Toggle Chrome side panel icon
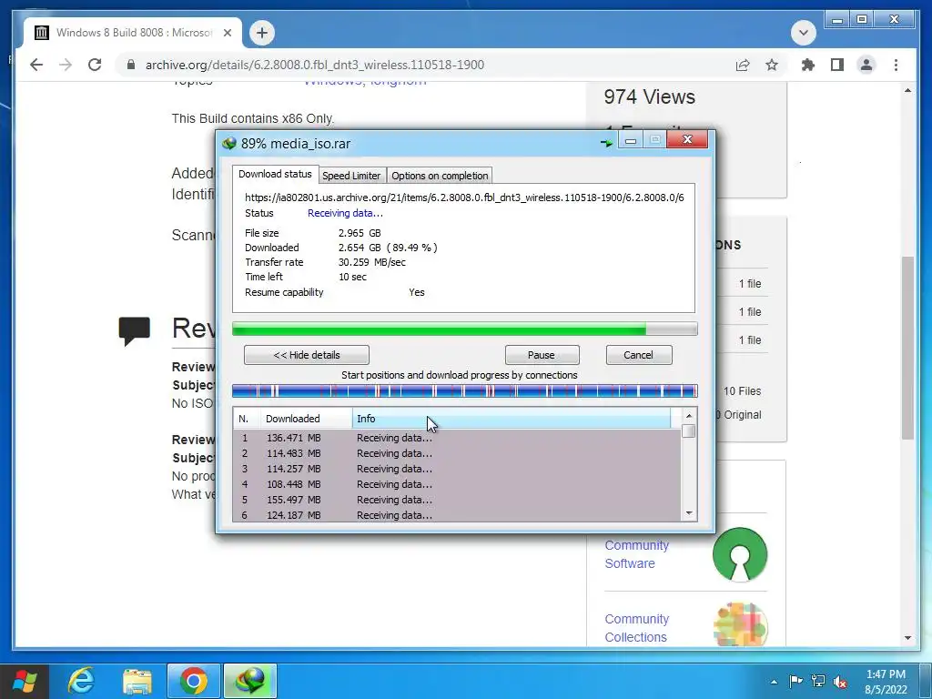The image size is (932, 699). 837,65
